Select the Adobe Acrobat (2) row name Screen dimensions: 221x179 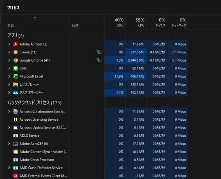coord(34,44)
